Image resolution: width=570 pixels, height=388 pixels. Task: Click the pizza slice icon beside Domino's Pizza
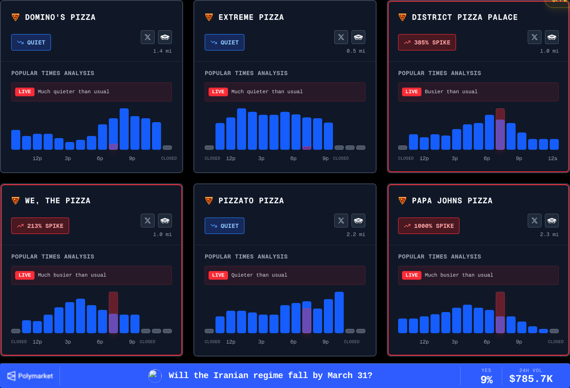coord(15,17)
